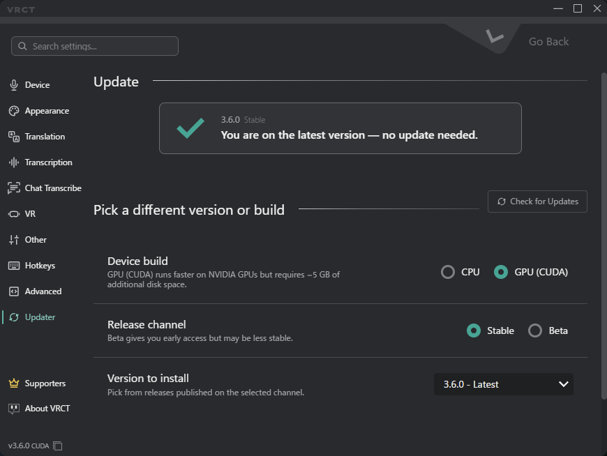
Task: Click the Search settings input field
Action: 95,46
